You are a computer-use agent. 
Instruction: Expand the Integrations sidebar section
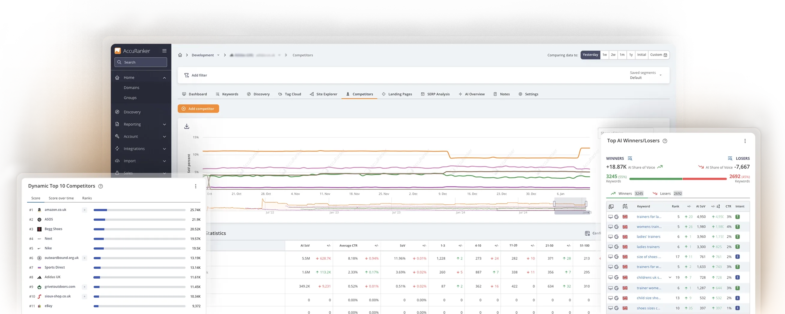(x=164, y=149)
